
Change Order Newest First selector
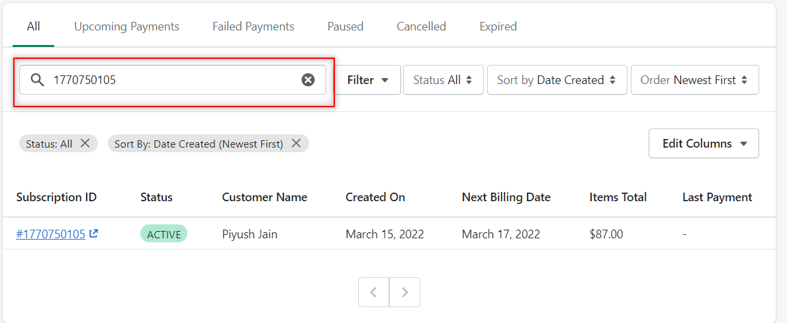pyautogui.click(x=694, y=79)
